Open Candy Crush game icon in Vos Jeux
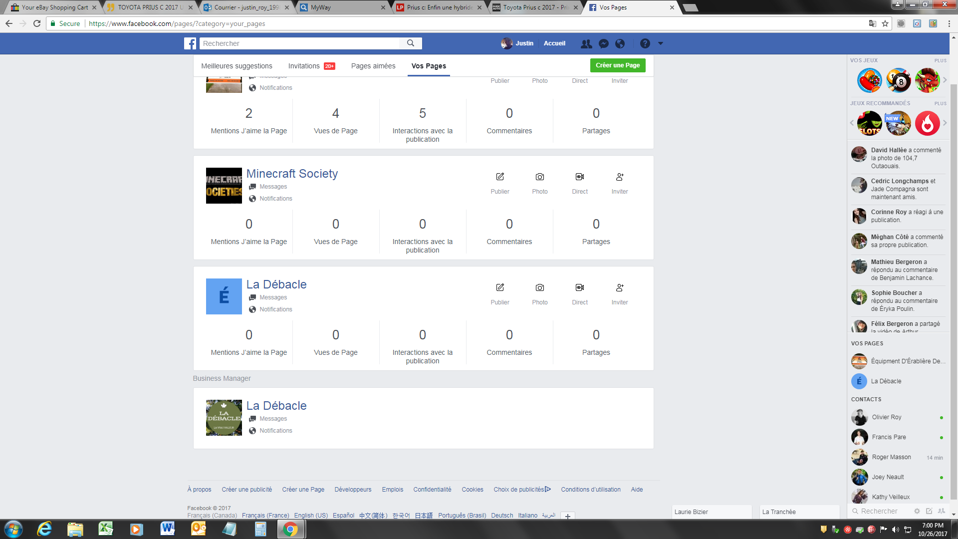Viewport: 958px width, 539px height. [870, 80]
